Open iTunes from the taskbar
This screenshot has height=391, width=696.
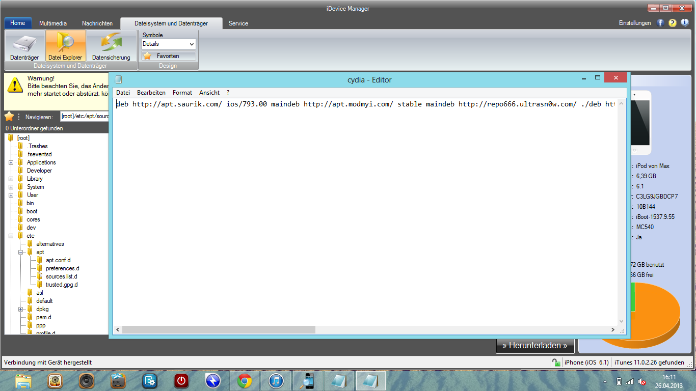click(276, 381)
